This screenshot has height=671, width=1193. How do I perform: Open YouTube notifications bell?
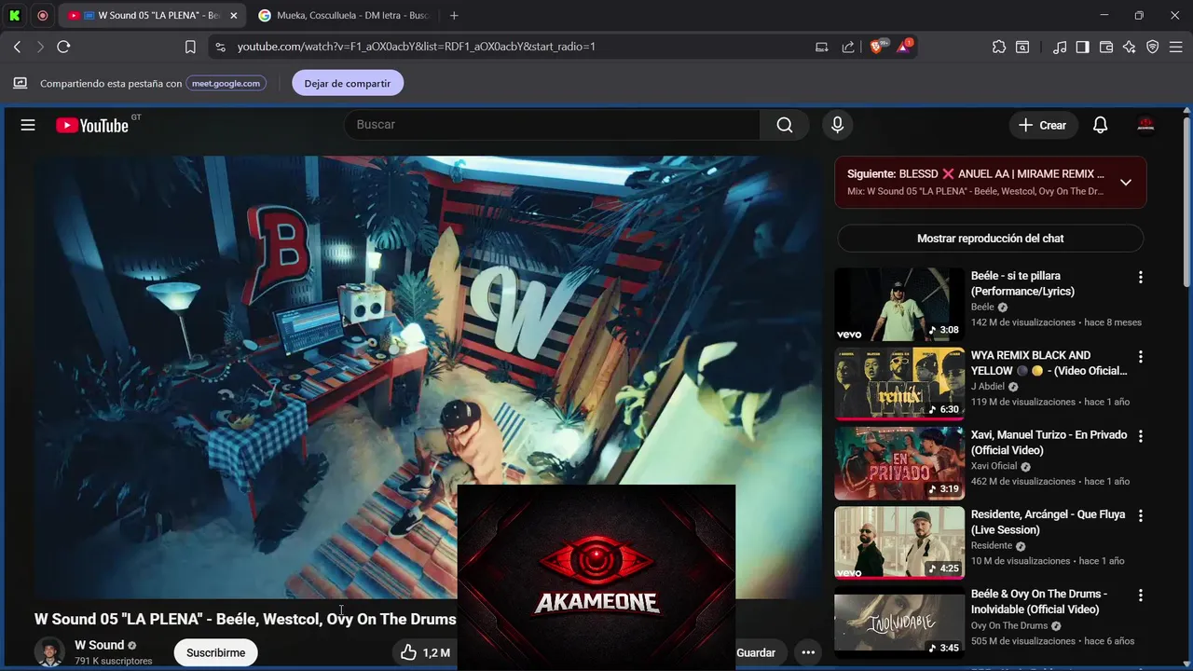click(x=1100, y=125)
